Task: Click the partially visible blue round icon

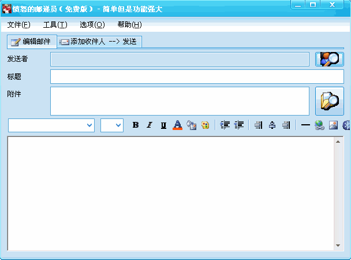Action: [x=346, y=125]
